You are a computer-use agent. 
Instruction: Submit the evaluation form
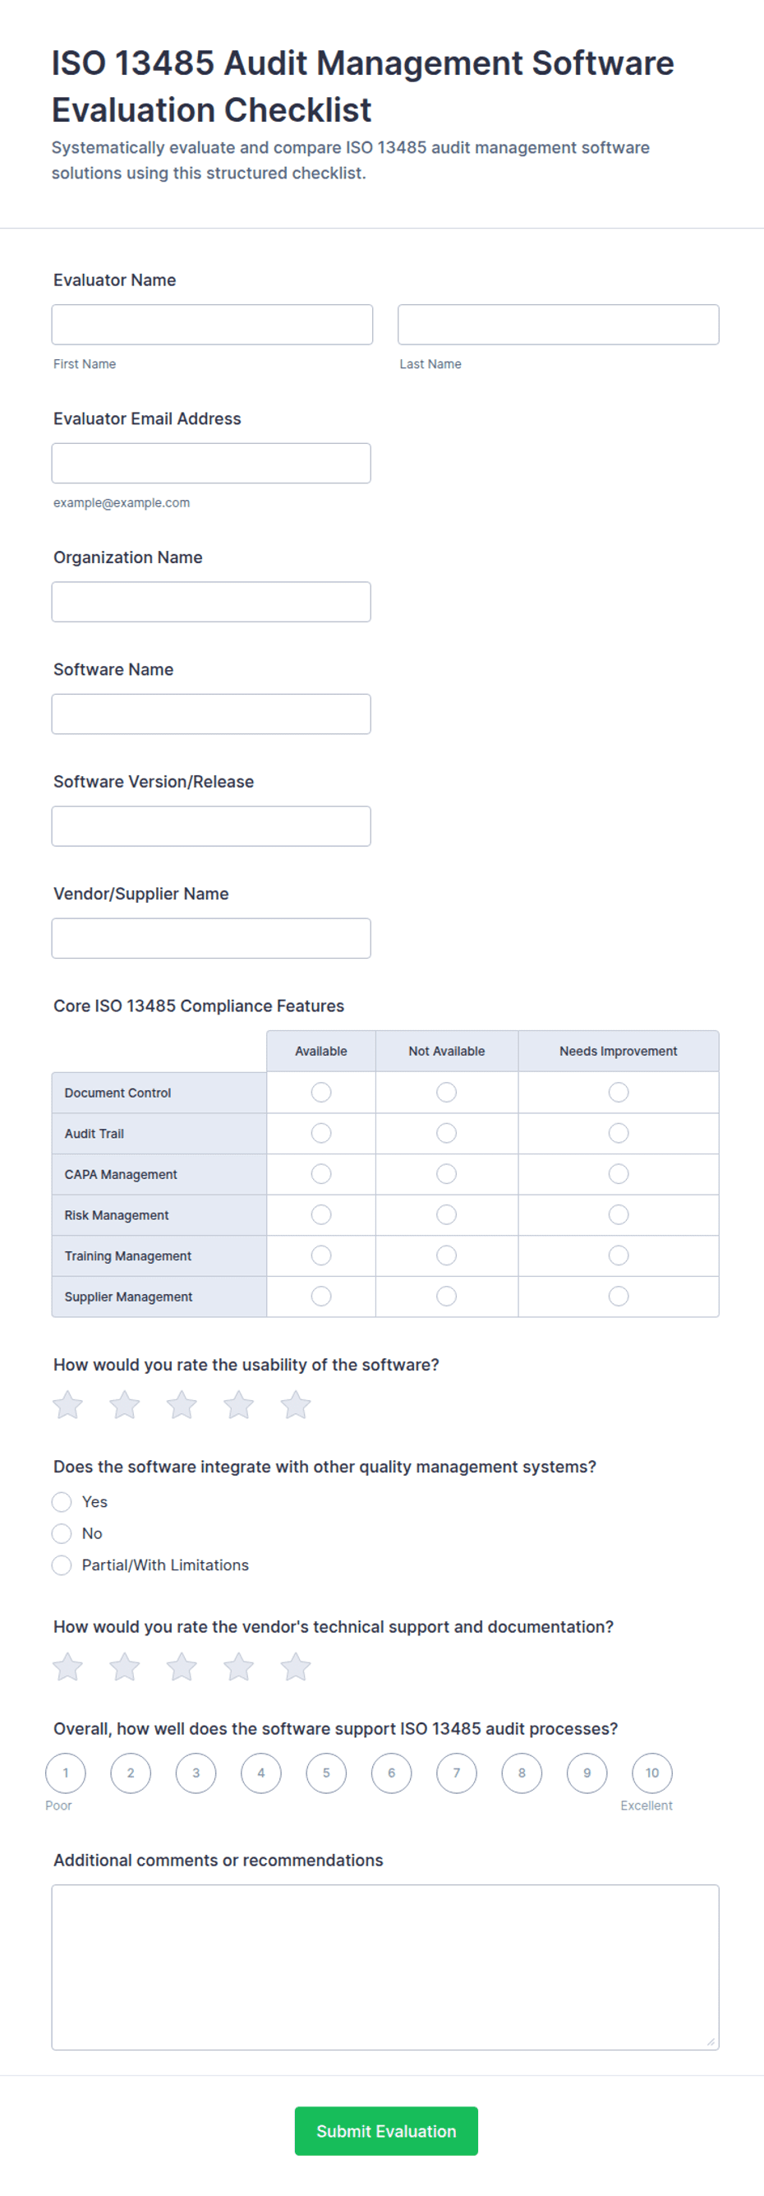(386, 2130)
